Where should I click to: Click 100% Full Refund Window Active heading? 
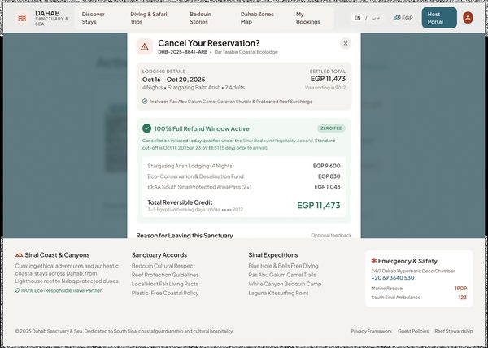pos(202,128)
